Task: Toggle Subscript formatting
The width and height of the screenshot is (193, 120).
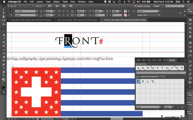Action: [63, 15]
